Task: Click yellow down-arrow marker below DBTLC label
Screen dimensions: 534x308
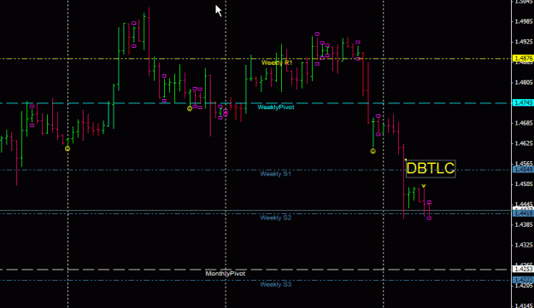Action: coord(423,186)
